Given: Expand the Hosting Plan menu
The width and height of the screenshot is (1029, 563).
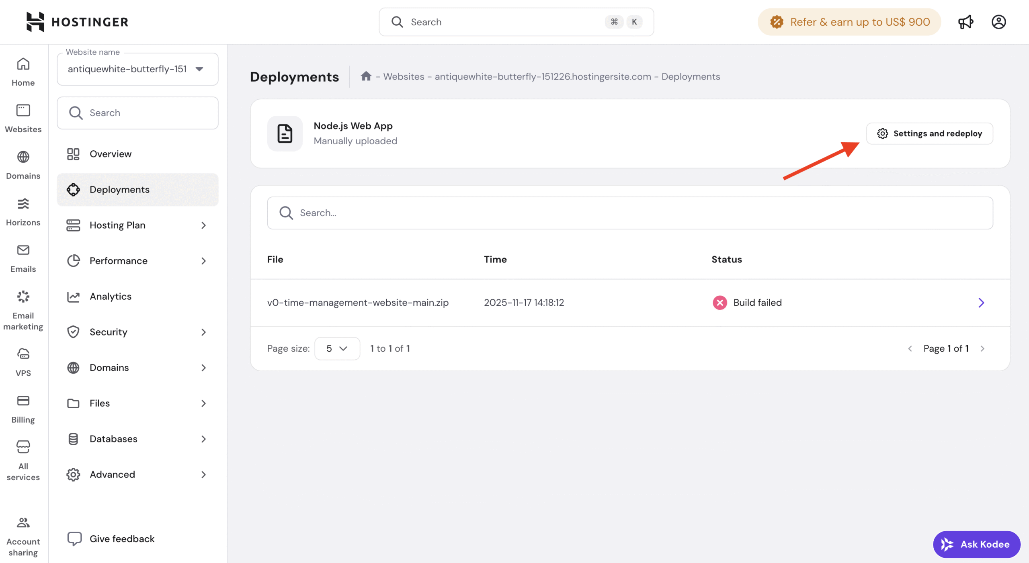Looking at the screenshot, I should pos(137,225).
